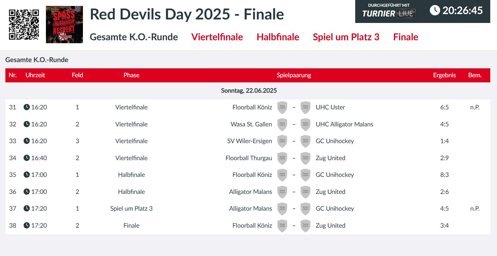
Task: Click the Floorball Köniz team logo in match 31
Action: [x=282, y=107]
